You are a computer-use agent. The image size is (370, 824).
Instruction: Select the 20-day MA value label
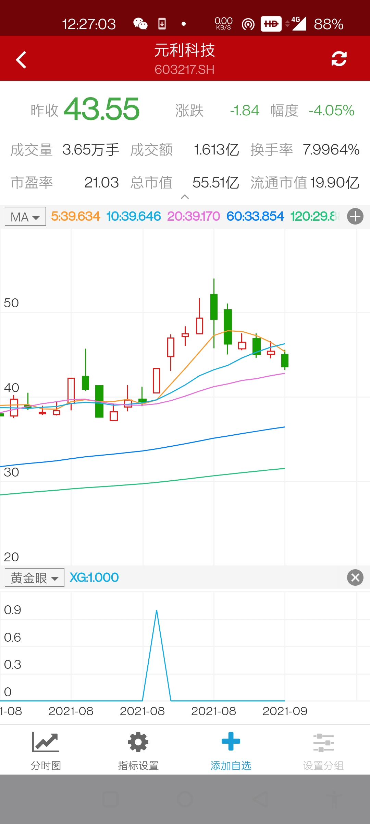point(194,216)
